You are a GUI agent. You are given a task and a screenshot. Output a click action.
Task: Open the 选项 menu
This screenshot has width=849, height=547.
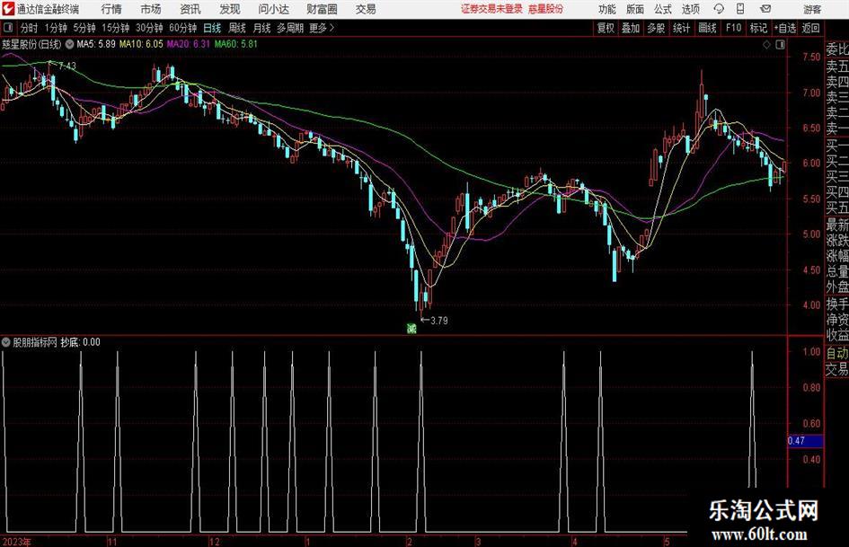click(x=690, y=9)
